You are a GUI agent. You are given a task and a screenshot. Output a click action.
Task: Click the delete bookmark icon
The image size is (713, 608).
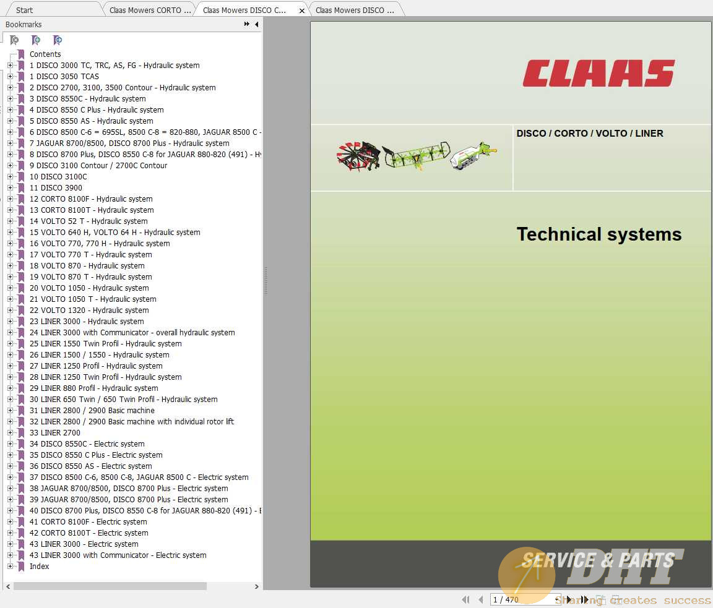tap(14, 40)
